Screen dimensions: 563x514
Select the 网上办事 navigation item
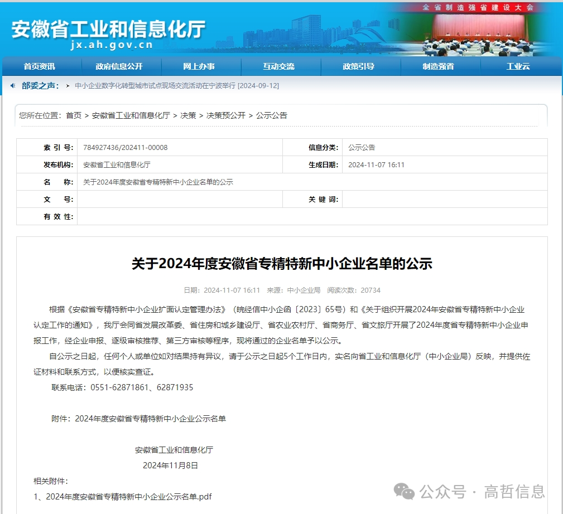199,66
